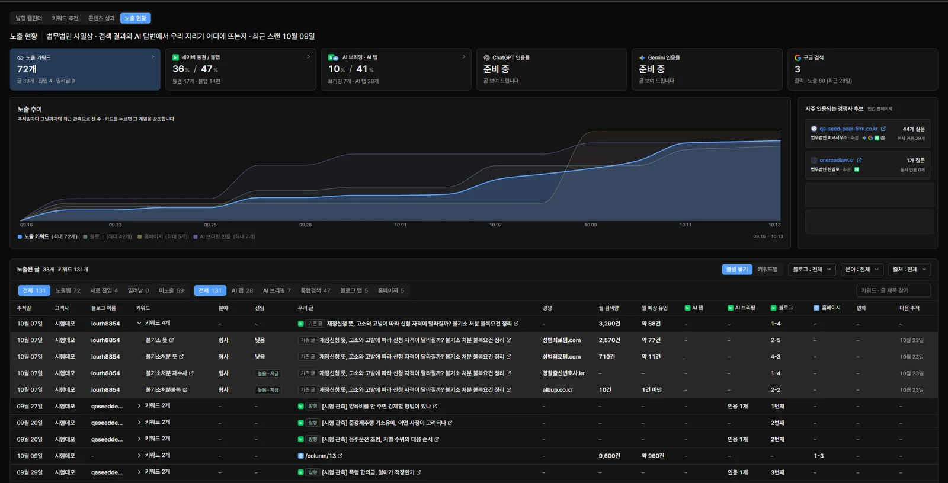The width and height of the screenshot is (948, 483).
Task: Click blue homepage icon before /column/13
Action: click(300, 456)
